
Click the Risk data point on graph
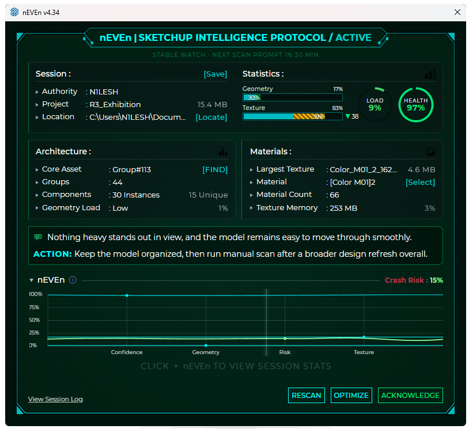click(285, 339)
